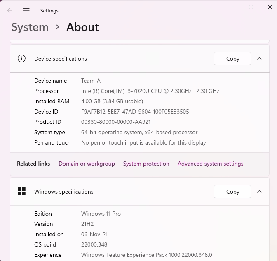
Task: Open the hamburger navigation menu
Action: click(x=26, y=10)
